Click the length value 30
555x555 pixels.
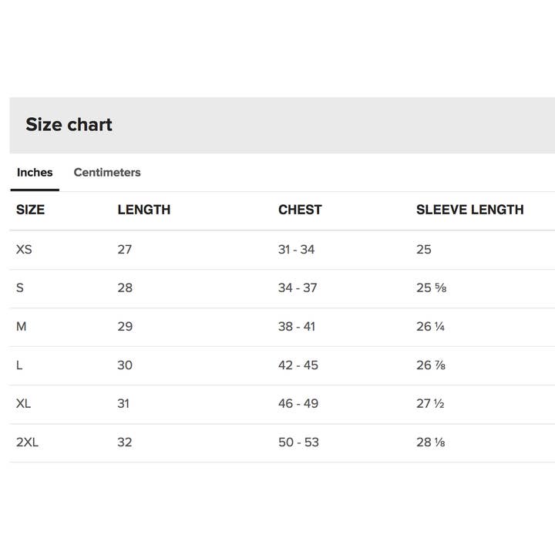pyautogui.click(x=125, y=365)
